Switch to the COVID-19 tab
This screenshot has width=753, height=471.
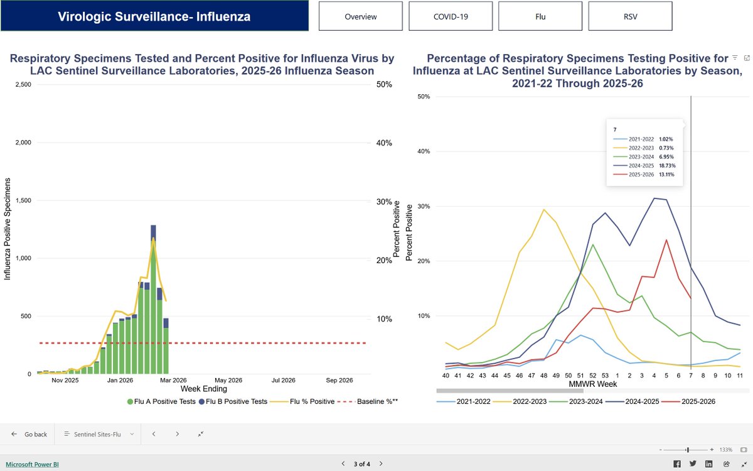[451, 16]
